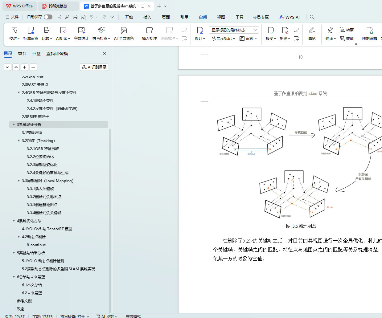Convert text with 转繁
Image resolution: width=382 pixels, height=318 pixels.
pyautogui.click(x=347, y=30)
